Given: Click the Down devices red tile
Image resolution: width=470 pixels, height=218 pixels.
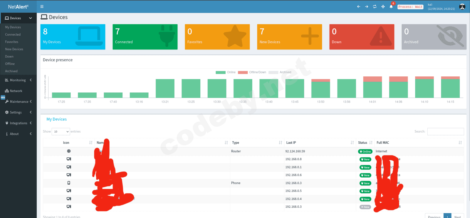Looking at the screenshot, I should pos(362,37).
